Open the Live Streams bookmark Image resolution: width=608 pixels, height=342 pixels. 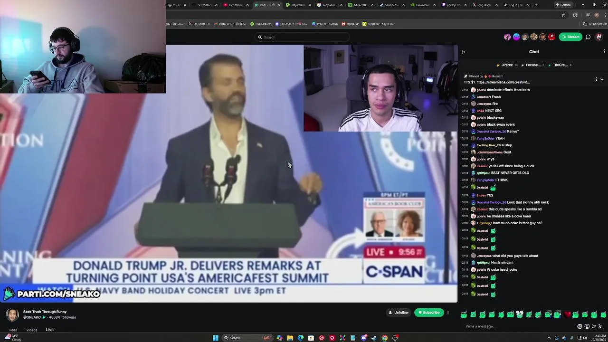point(261,24)
